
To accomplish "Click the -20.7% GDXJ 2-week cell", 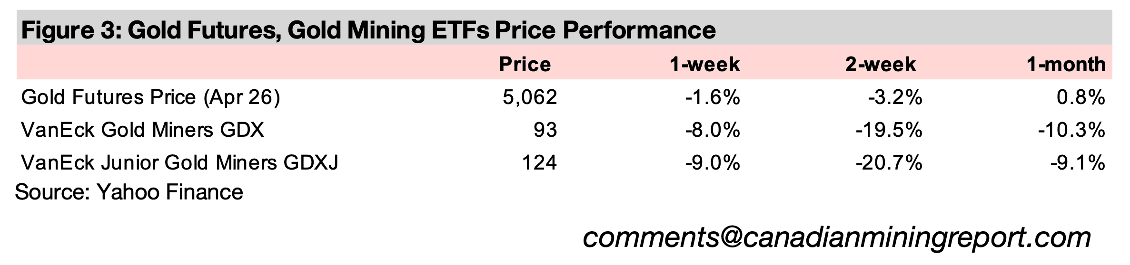I will [889, 163].
